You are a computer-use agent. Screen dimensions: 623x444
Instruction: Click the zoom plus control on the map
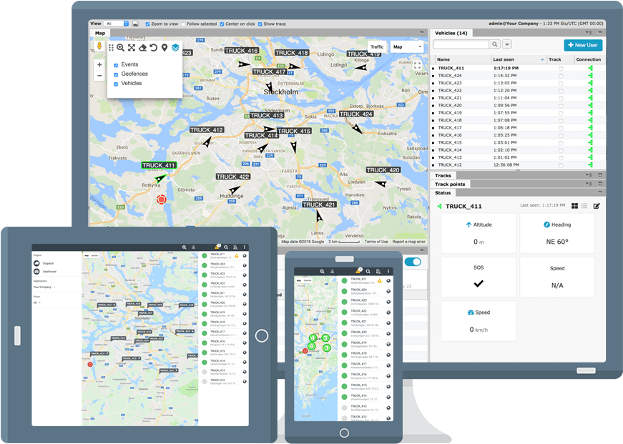[99, 64]
